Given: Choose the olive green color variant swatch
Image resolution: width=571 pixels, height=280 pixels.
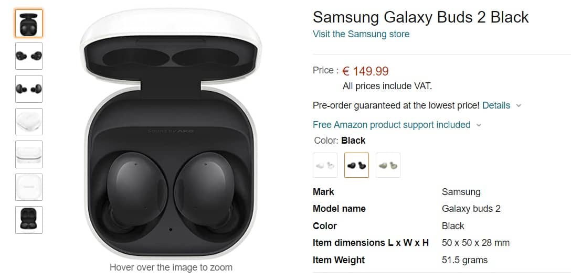Looking at the screenshot, I should (x=388, y=165).
